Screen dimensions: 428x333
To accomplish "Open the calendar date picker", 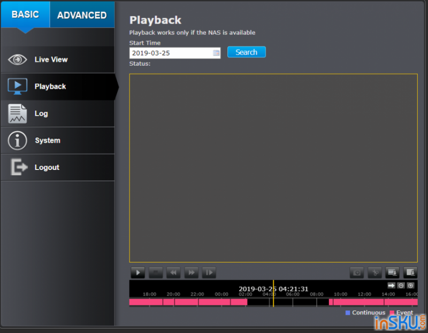I will pos(216,53).
